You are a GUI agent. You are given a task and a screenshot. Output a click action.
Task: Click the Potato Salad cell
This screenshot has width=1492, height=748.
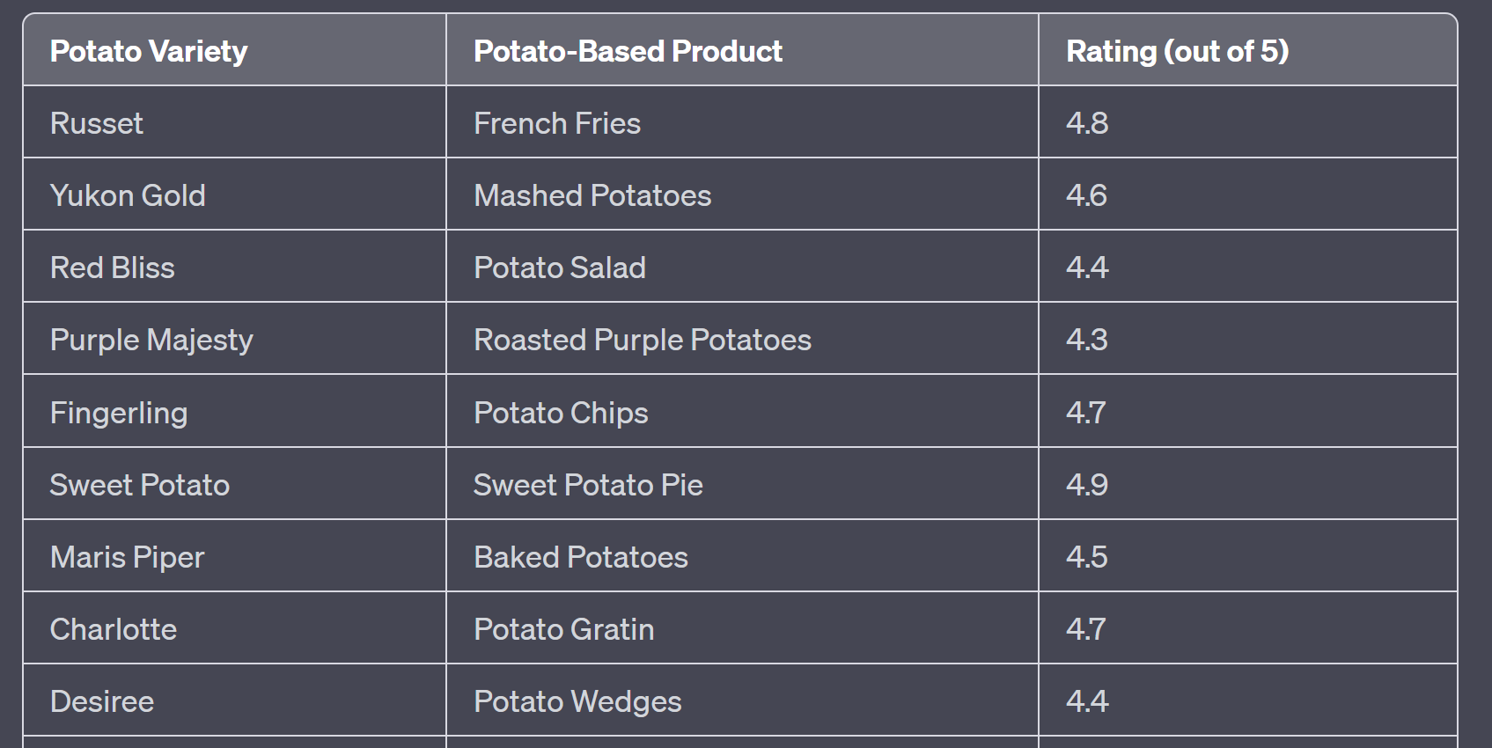point(560,268)
